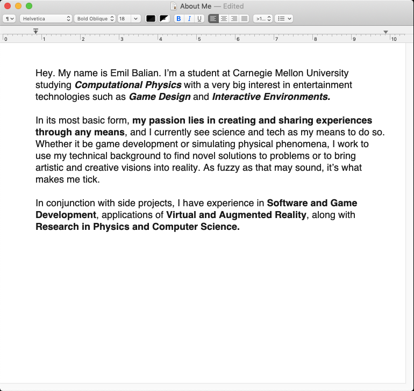Select align left

213,18
